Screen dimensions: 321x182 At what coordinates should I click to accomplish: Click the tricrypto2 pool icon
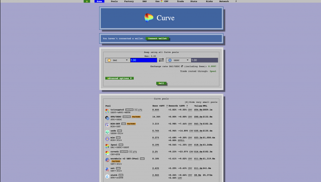[x=107, y=111]
